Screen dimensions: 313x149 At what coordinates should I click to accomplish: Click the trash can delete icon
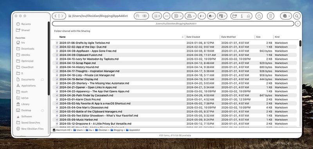(270, 16)
